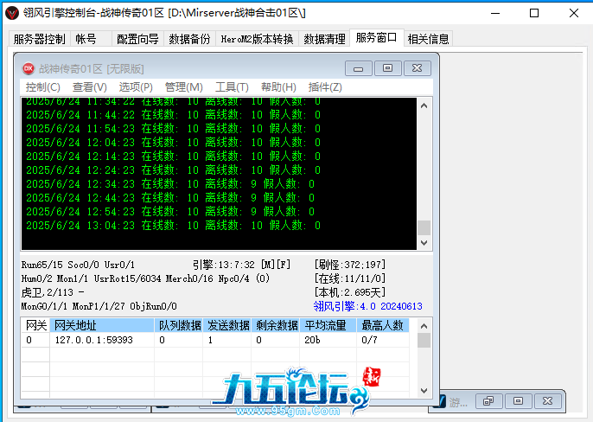Maximize the 翎风引擎控制台 main window
Image resolution: width=593 pixels, height=422 pixels.
coord(534,13)
